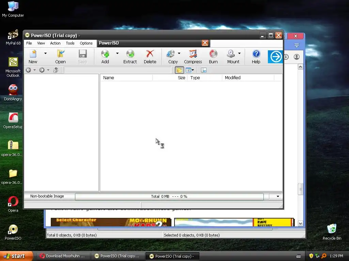Sort file list by Modified column

coord(248,78)
